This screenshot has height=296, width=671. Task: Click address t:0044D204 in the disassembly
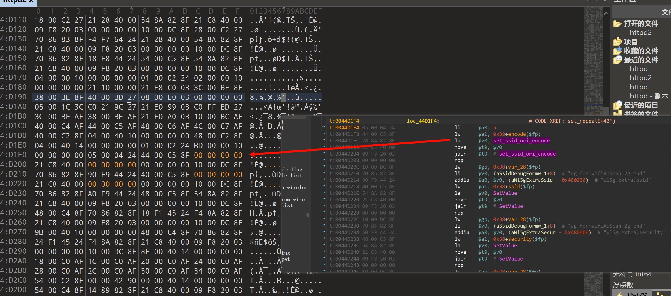click(x=344, y=154)
